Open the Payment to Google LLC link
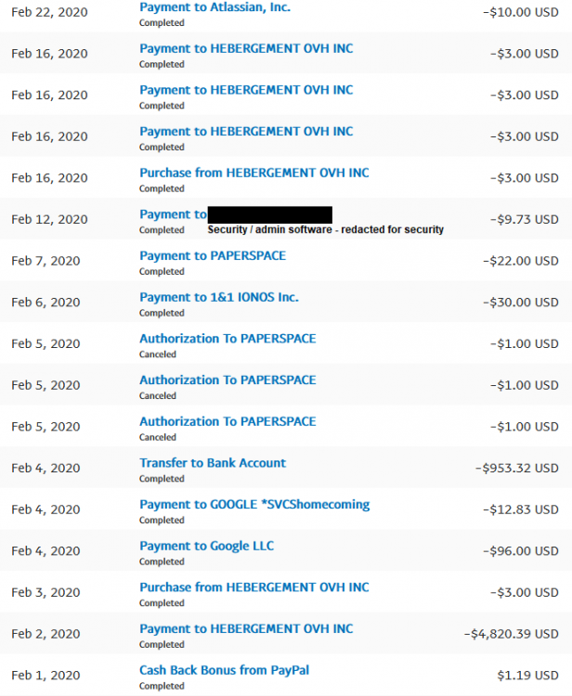 [207, 546]
